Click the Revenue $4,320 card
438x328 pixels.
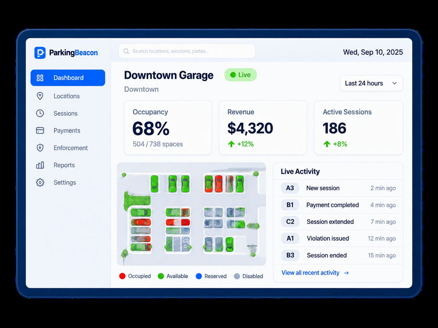[263, 128]
